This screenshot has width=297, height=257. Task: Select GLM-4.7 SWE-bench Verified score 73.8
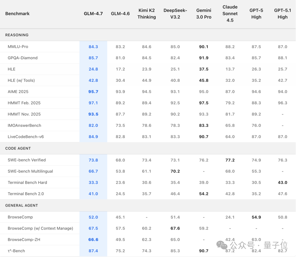94,160
